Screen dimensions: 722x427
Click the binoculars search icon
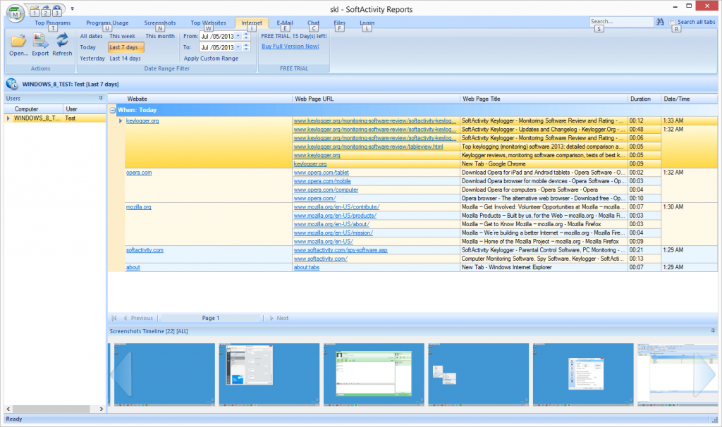point(661,23)
